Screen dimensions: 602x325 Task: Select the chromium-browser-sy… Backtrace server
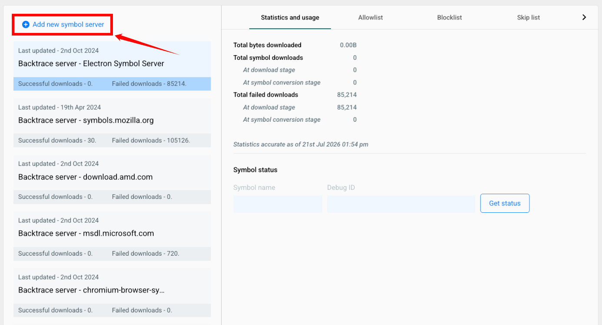[112, 292]
